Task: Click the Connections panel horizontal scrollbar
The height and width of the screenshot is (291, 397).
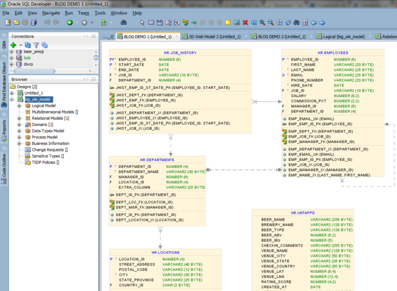Action: 33,70
